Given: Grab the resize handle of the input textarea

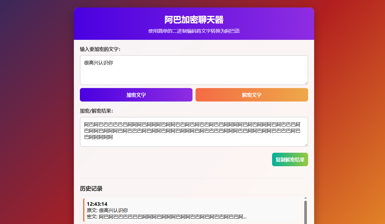Looking at the screenshot, I should [306, 83].
